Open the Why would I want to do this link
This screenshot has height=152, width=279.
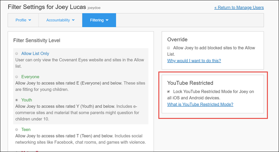tap(194, 61)
